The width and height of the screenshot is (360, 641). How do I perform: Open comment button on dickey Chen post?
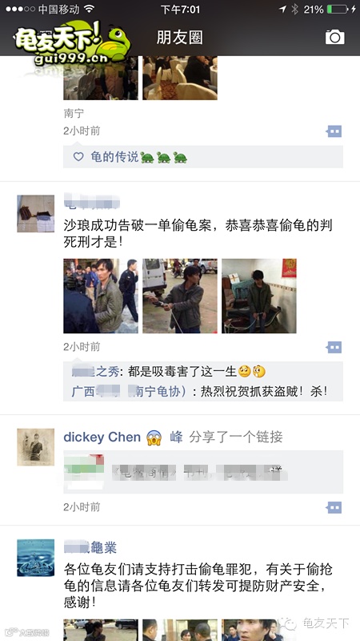click(x=334, y=507)
